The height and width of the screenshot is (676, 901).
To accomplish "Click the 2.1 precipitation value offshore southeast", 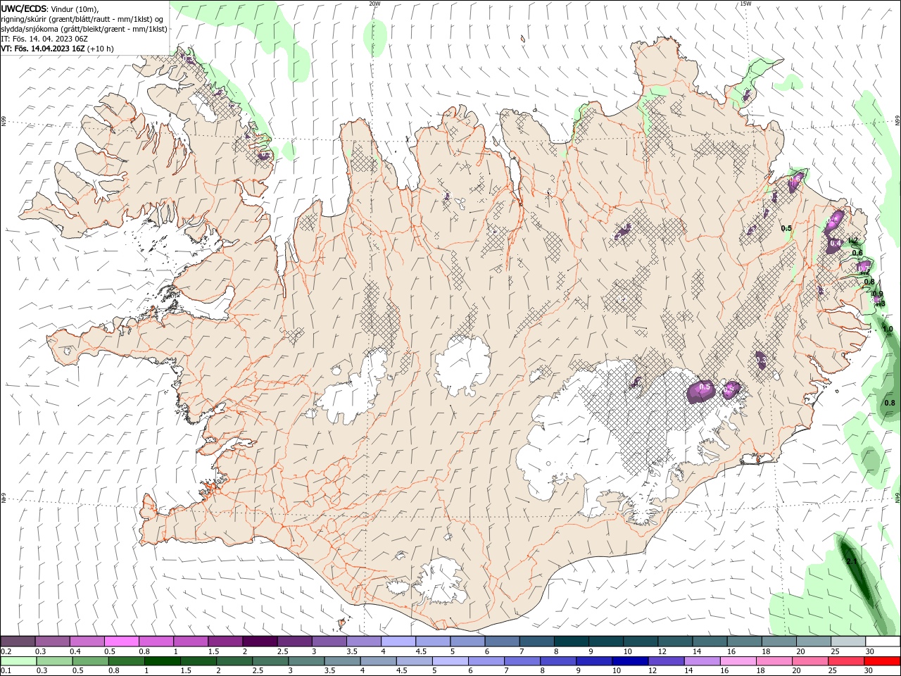I will [851, 561].
